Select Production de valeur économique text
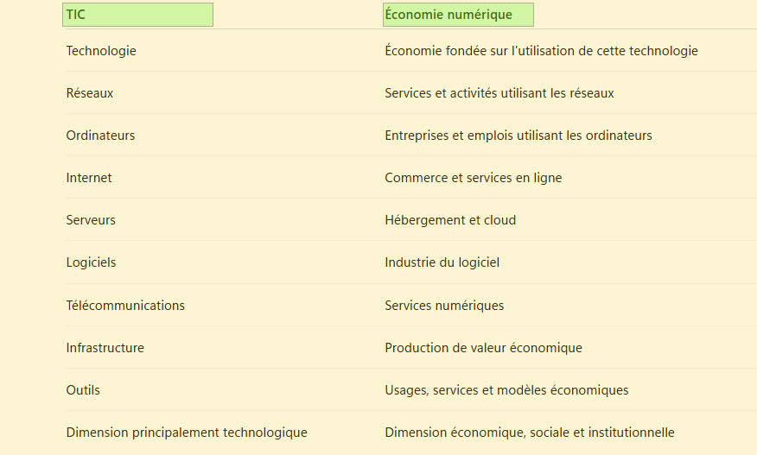The width and height of the screenshot is (757, 455). click(x=483, y=348)
